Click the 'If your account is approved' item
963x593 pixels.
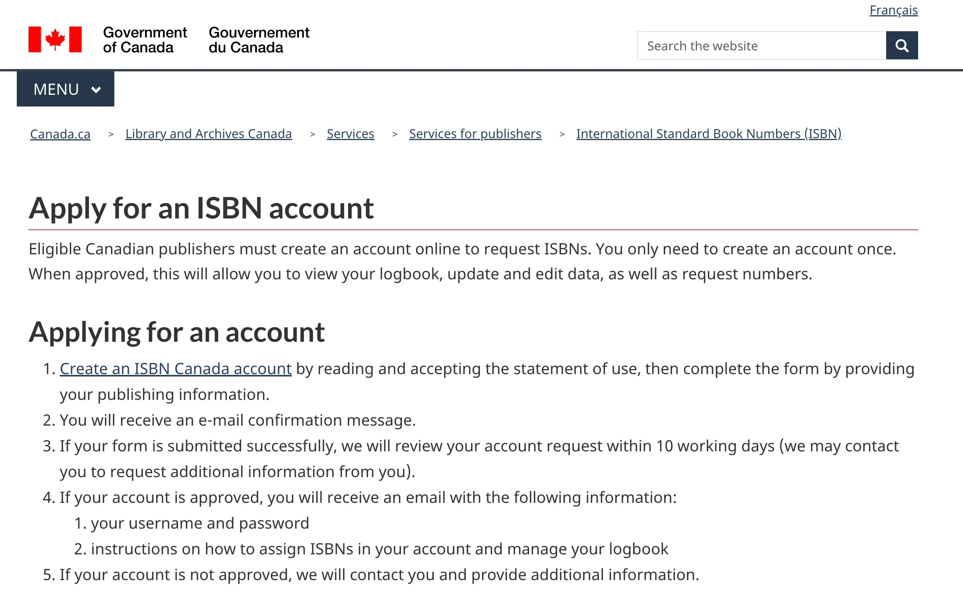tap(368, 497)
